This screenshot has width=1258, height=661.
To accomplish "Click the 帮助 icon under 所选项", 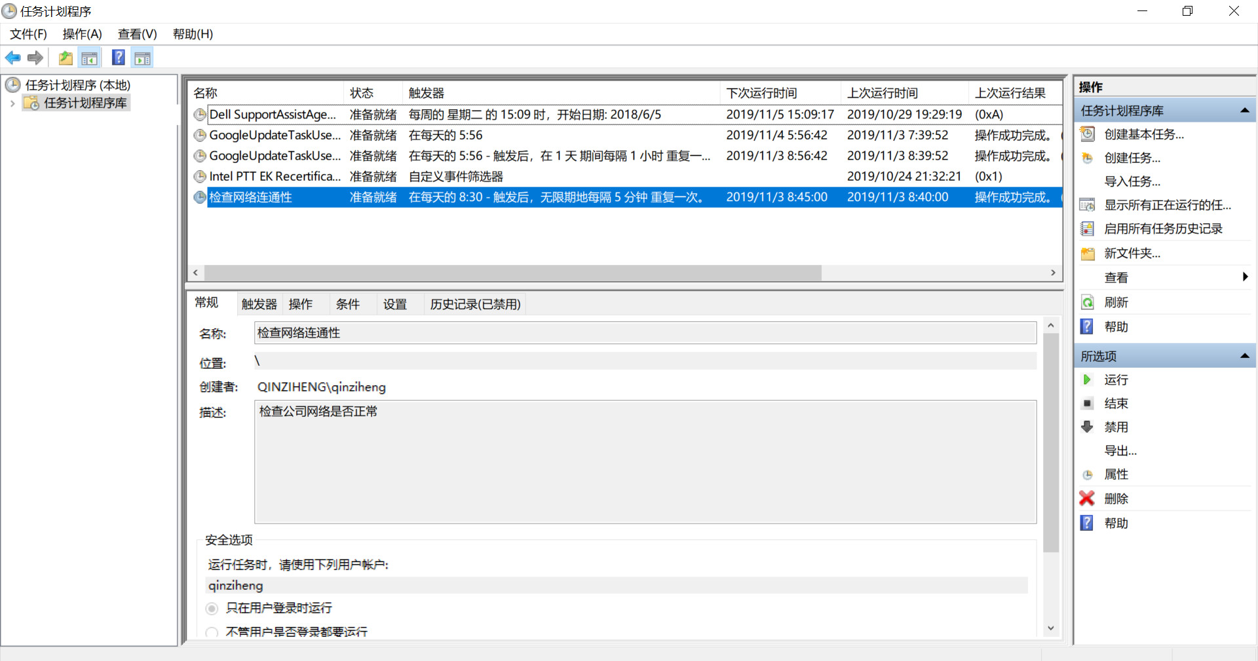I will [1087, 523].
